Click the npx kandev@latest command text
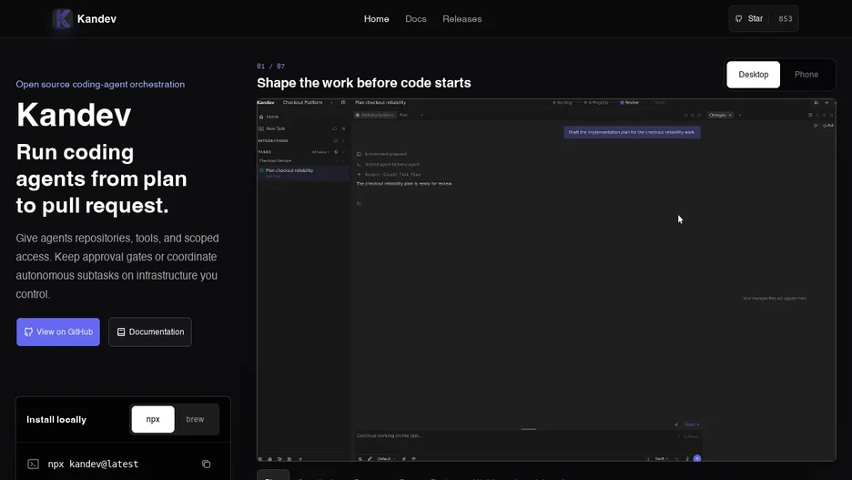Viewport: 852px width, 480px height. [x=93, y=464]
